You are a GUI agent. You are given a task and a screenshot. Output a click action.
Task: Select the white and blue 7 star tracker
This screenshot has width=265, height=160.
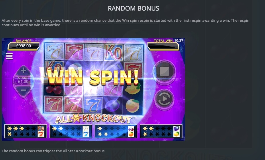pyautogui.click(x=71, y=131)
